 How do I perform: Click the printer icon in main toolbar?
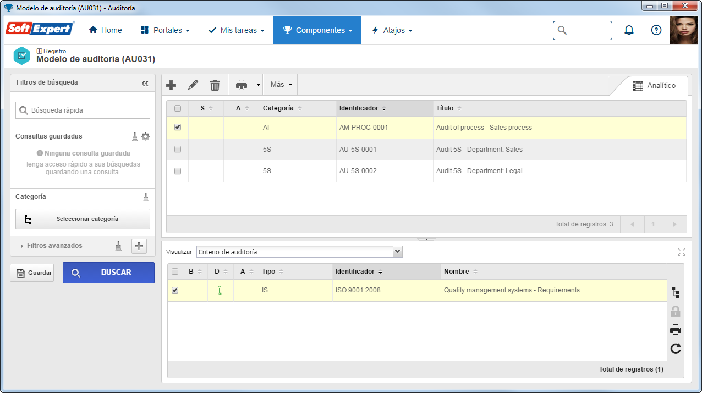click(242, 85)
